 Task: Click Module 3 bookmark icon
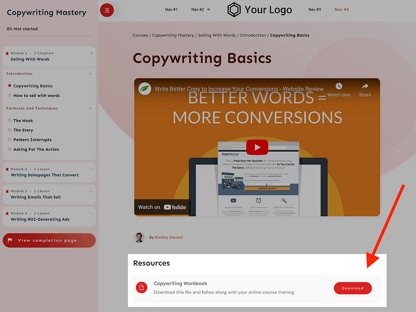[x=7, y=191]
